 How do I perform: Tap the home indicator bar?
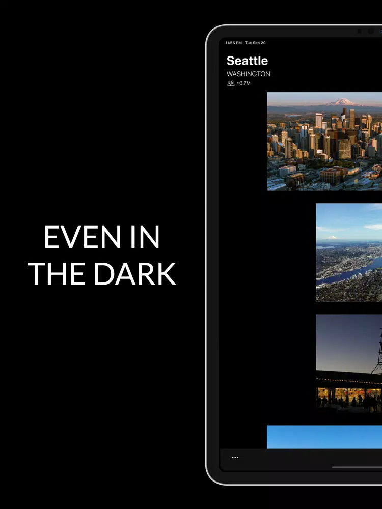point(357,467)
